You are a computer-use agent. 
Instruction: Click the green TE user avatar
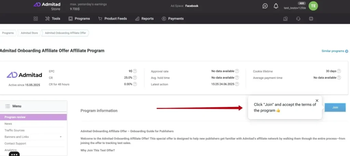click(x=313, y=6)
